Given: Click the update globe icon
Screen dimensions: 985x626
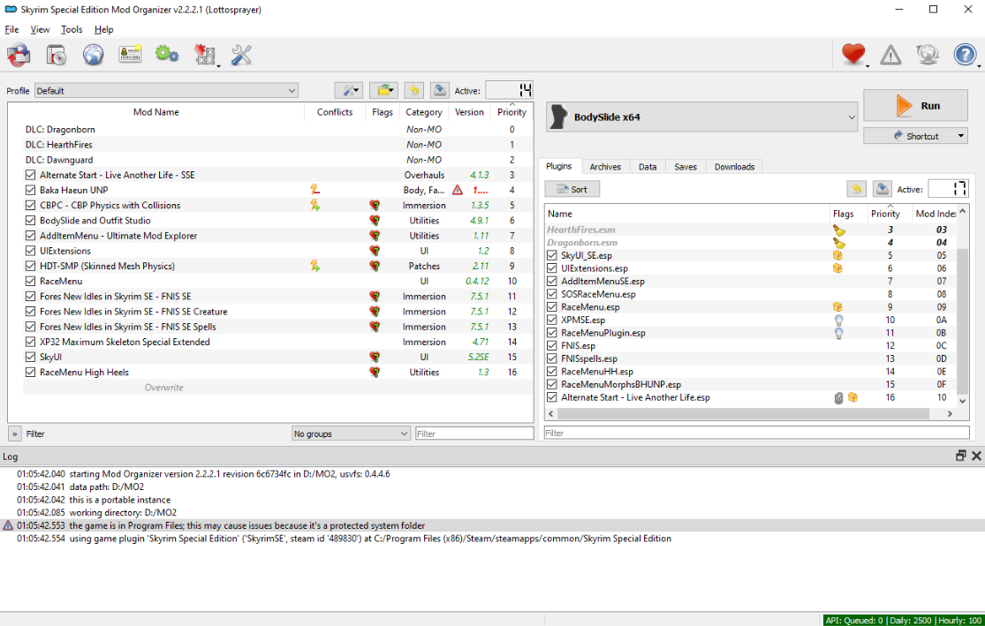Looking at the screenshot, I should pos(928,56).
